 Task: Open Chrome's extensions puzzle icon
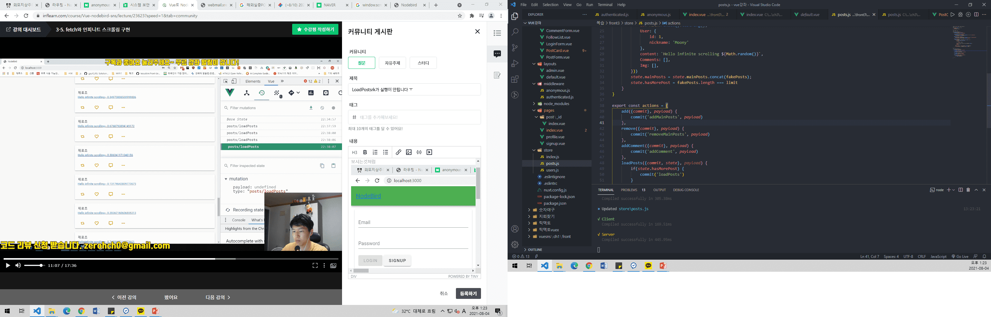[x=472, y=16]
